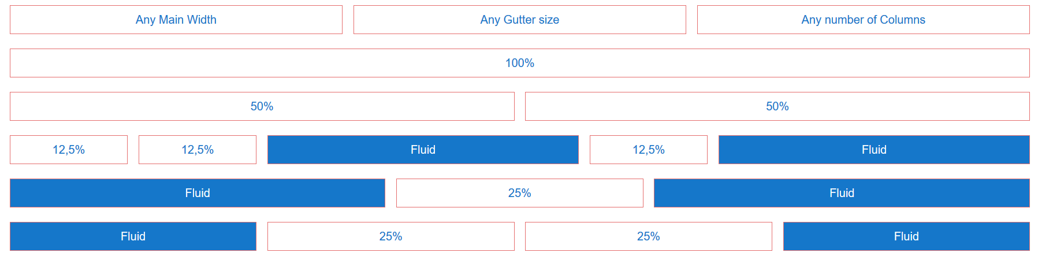Click the Any Gutter size label text
The image size is (1038, 256).
click(x=520, y=20)
